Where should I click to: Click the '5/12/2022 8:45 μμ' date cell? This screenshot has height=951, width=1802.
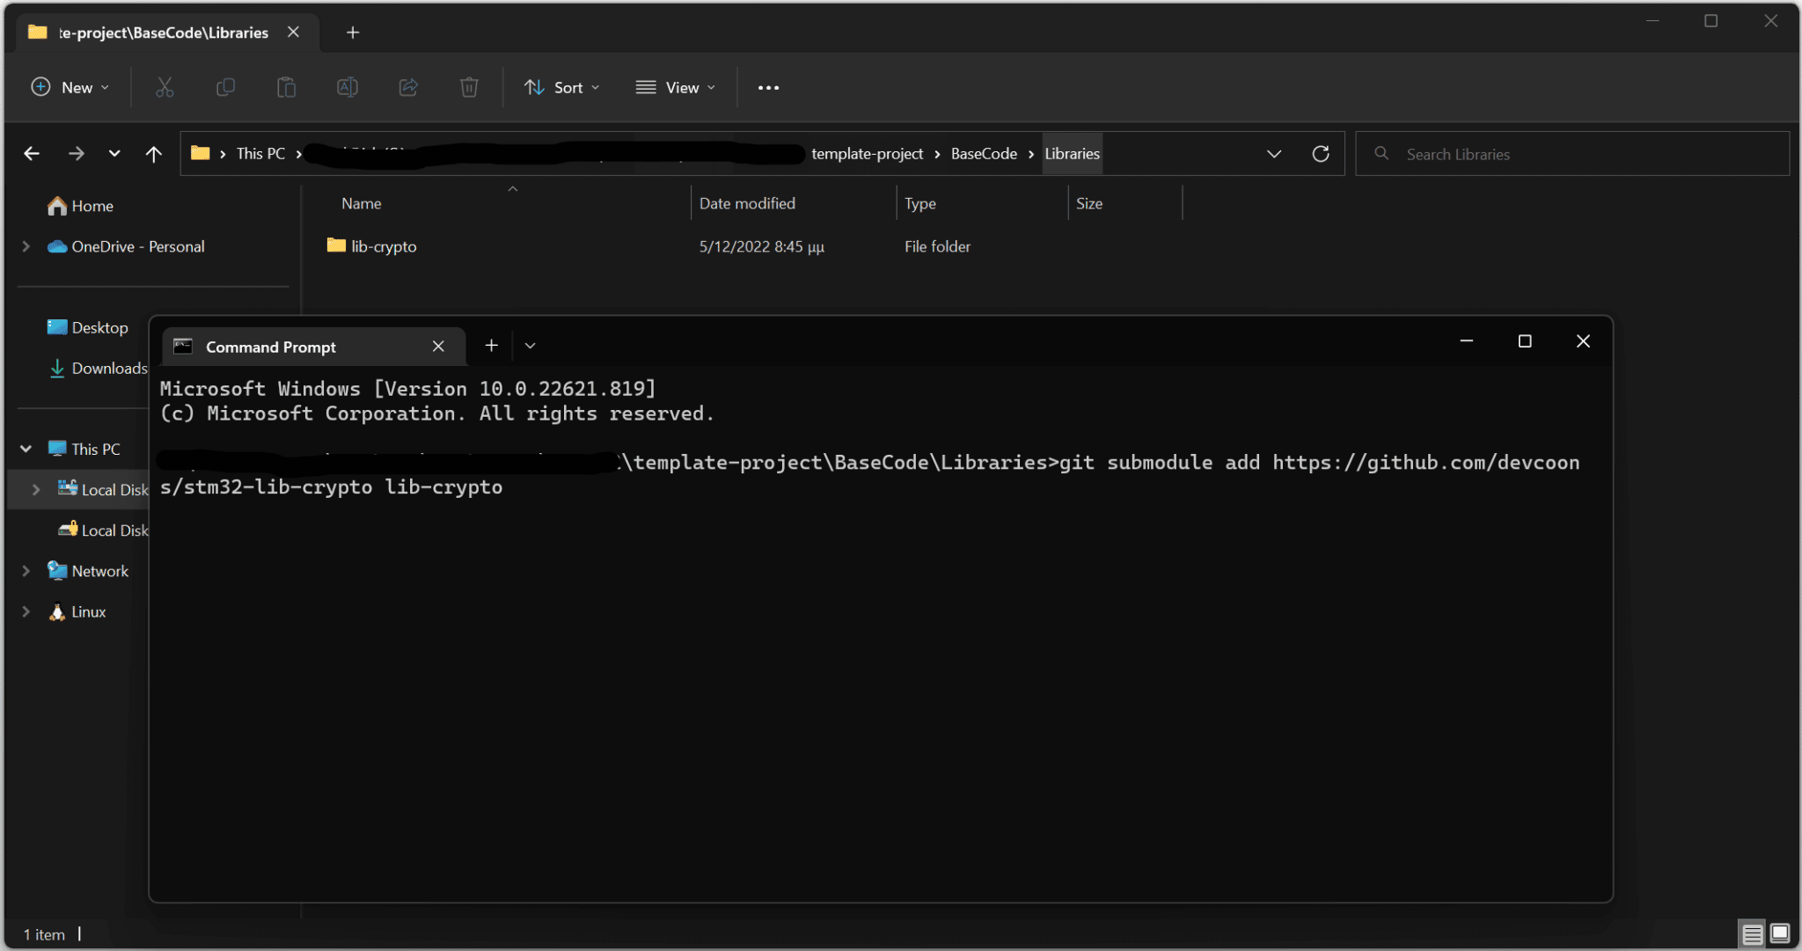pos(761,246)
